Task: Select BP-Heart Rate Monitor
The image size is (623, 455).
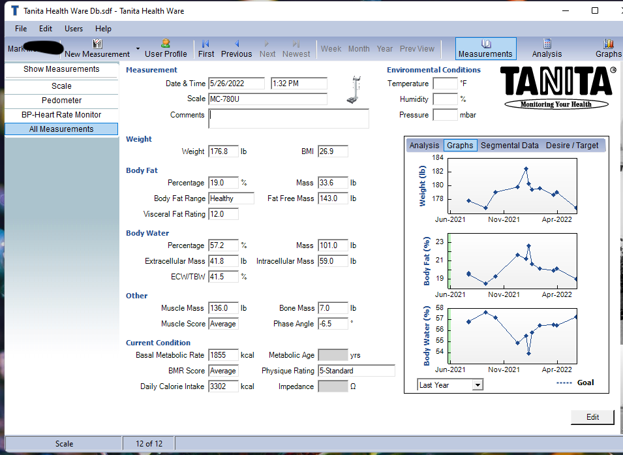Action: (x=61, y=114)
